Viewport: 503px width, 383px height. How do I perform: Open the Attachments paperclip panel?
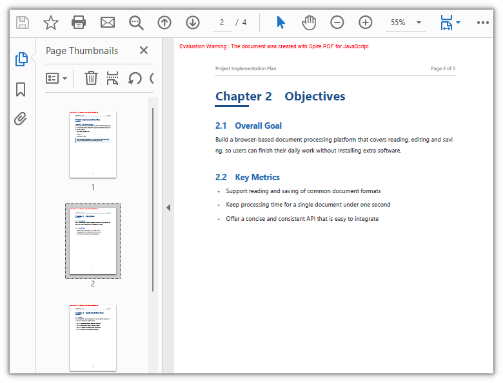(21, 119)
